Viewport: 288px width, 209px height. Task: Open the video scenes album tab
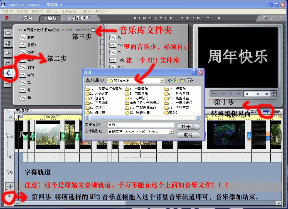click(8, 33)
